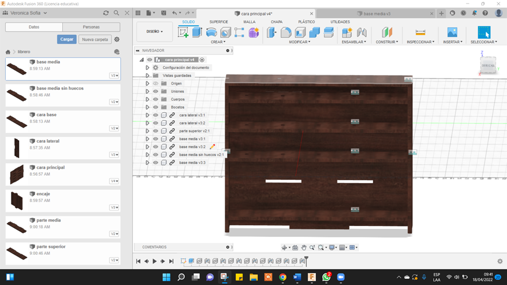Toggle the data panel grid icon
The image size is (507, 285).
pos(138,13)
